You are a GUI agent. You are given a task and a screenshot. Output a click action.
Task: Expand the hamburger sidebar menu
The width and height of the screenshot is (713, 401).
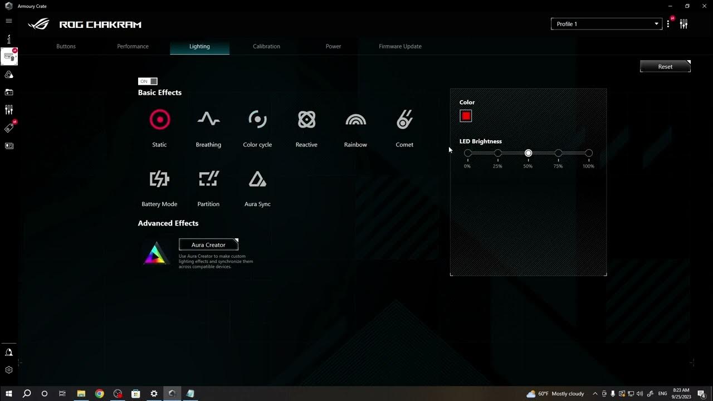[9, 21]
